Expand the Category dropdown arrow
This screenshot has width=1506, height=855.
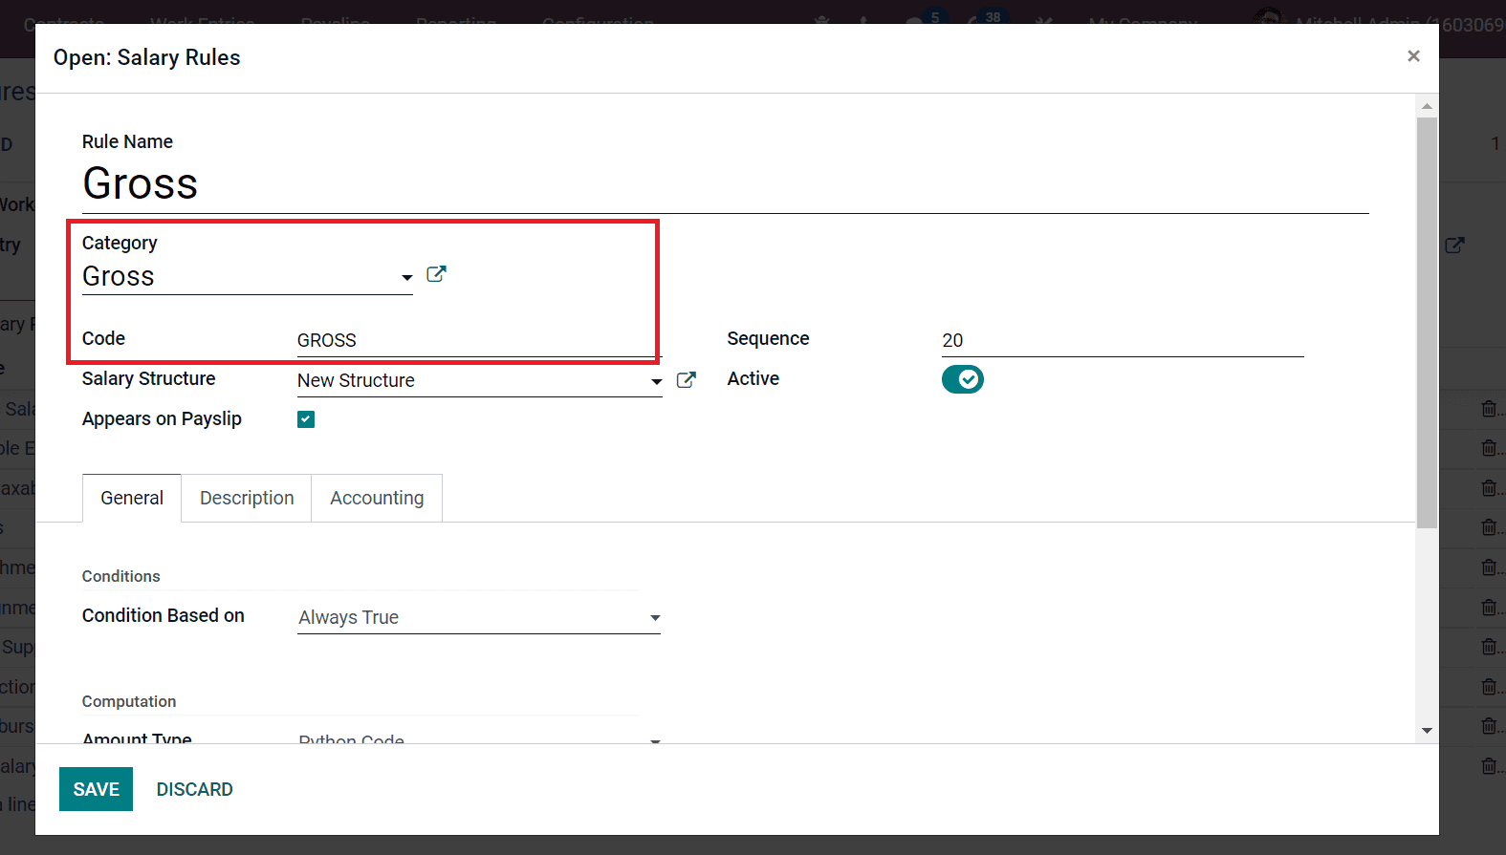coord(406,277)
